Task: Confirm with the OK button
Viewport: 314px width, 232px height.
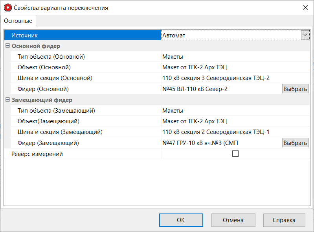Action: click(x=181, y=220)
